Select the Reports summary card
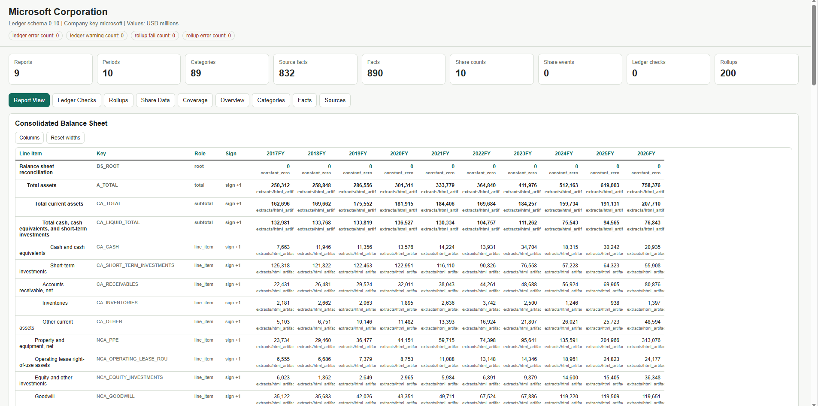818x406 pixels. 51,69
